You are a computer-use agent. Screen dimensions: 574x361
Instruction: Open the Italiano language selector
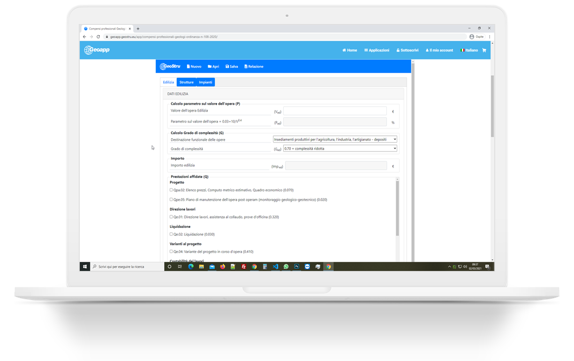click(469, 50)
